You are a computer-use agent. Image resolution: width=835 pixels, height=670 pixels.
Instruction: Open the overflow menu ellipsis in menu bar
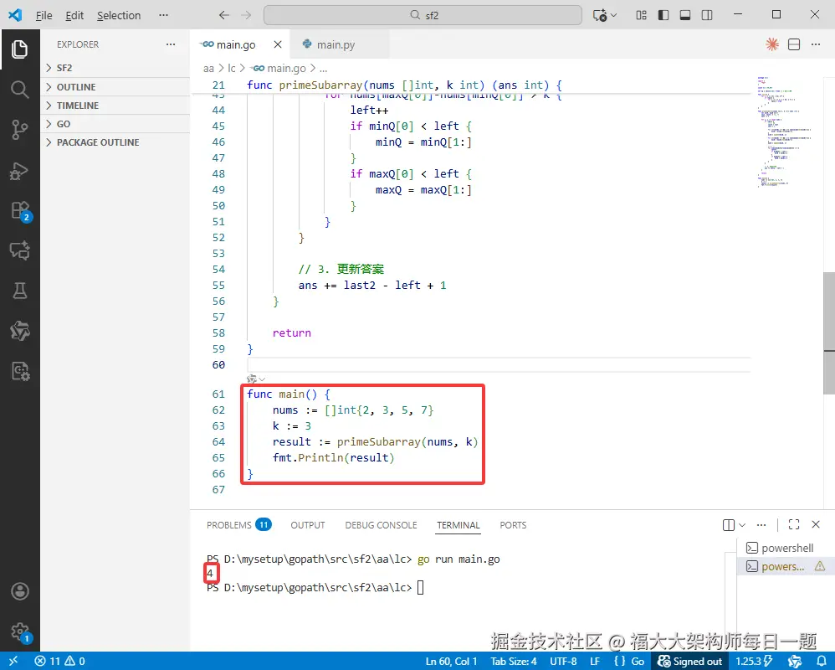(163, 15)
